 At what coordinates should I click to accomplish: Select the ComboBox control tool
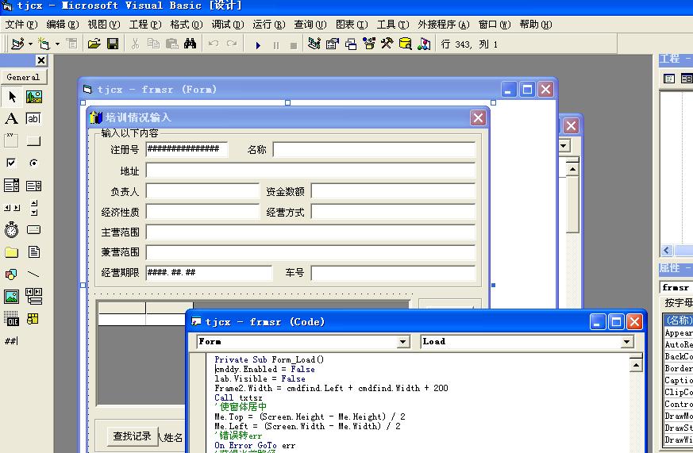click(x=12, y=186)
